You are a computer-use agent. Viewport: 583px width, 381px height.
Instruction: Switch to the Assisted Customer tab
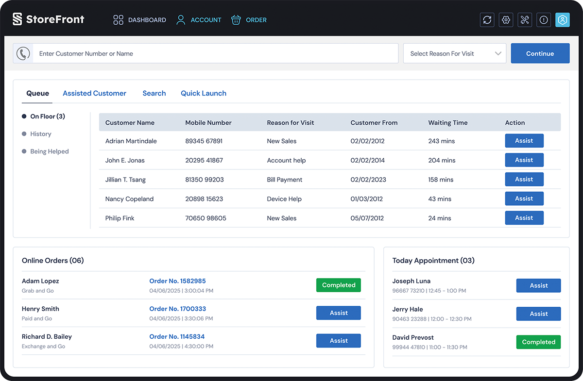[94, 93]
